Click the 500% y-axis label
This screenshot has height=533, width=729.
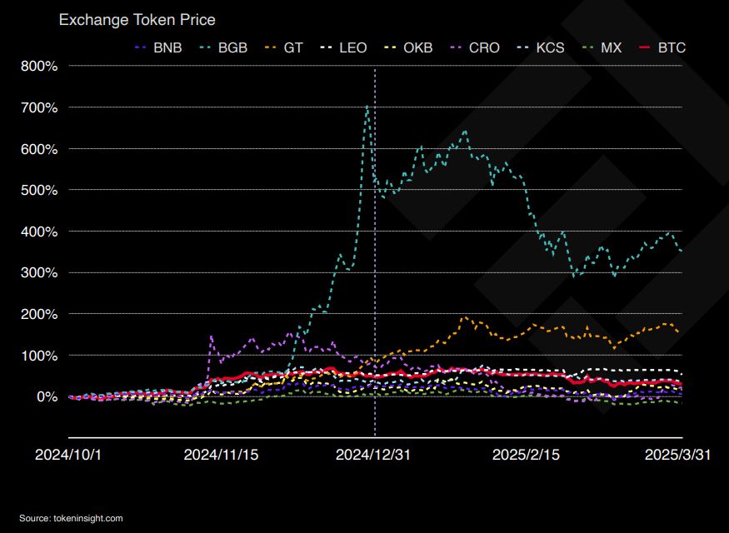[x=39, y=190]
